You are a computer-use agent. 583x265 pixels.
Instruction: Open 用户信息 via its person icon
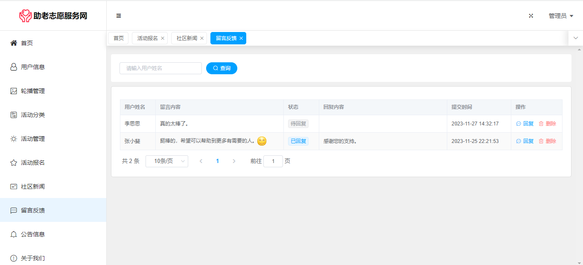(14, 67)
